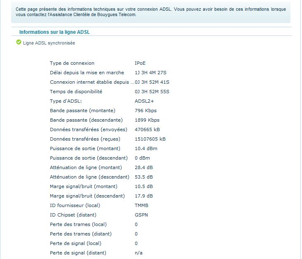
Task: Click 'Perte des trames (local)' label
Action: point(78,224)
